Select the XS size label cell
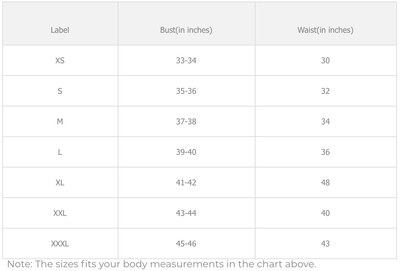Screen dimensions: 400x271 click(x=60, y=61)
